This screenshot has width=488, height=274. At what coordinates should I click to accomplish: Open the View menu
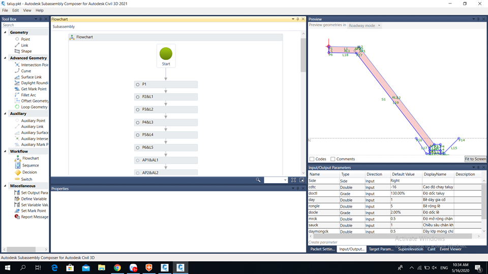27,10
